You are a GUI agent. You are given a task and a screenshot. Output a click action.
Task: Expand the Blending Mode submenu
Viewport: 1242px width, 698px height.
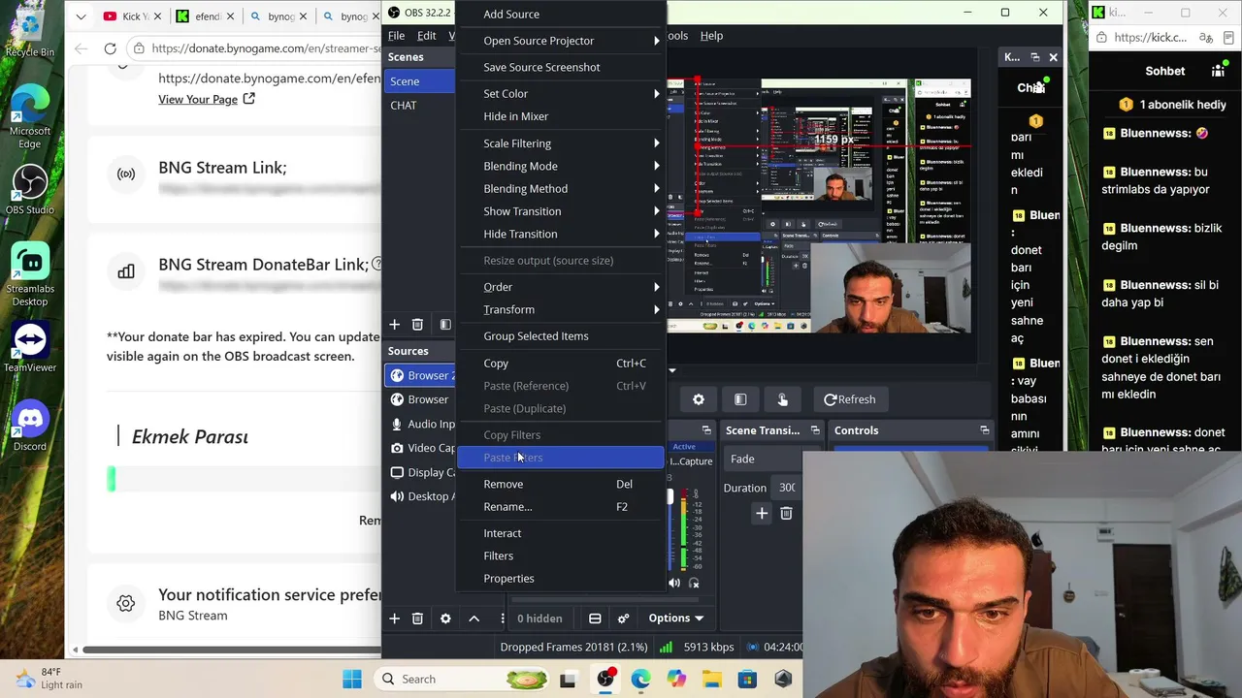click(x=561, y=166)
